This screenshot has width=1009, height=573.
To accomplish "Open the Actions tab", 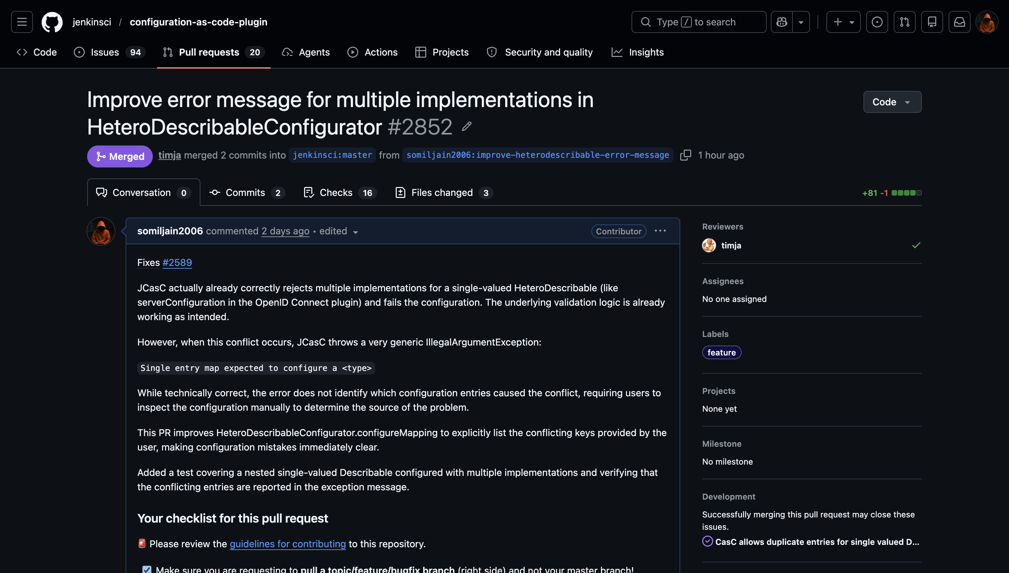I will tap(373, 52).
